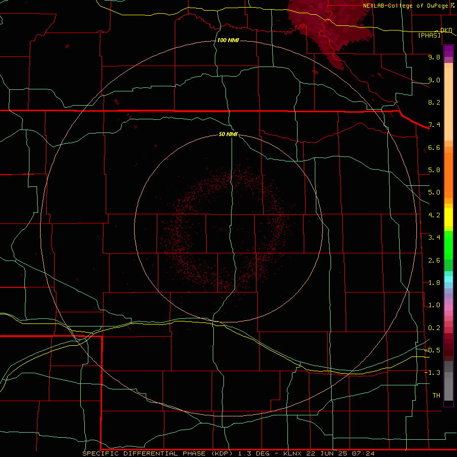Click the 8.2 color scale value
457x457 pixels.
[x=434, y=102]
